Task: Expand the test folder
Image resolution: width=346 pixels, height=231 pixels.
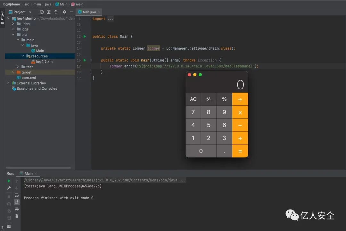Action: (x=18, y=67)
